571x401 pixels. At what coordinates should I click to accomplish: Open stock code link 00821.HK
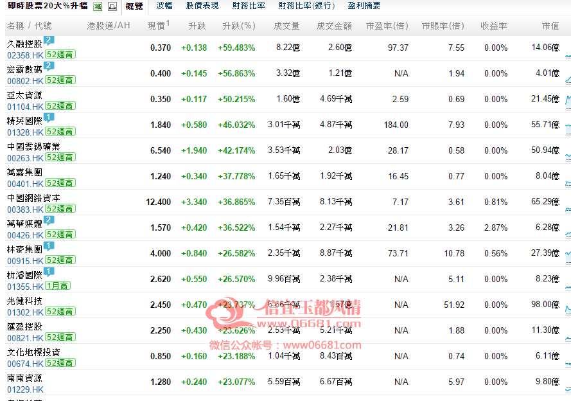point(26,338)
